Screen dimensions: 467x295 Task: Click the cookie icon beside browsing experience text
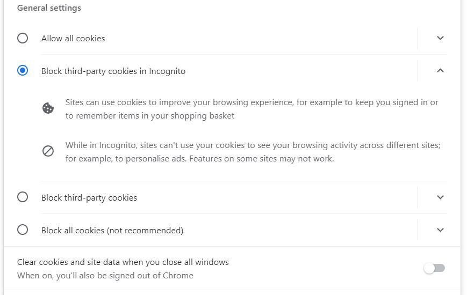(x=48, y=108)
